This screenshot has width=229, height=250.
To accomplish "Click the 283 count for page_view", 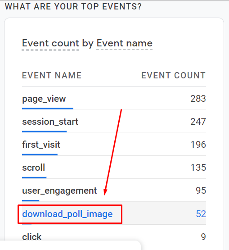I will coord(198,99).
